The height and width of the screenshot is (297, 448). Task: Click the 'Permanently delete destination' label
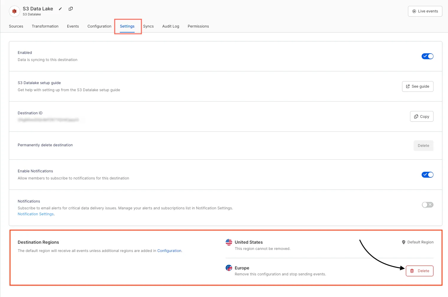tap(45, 145)
